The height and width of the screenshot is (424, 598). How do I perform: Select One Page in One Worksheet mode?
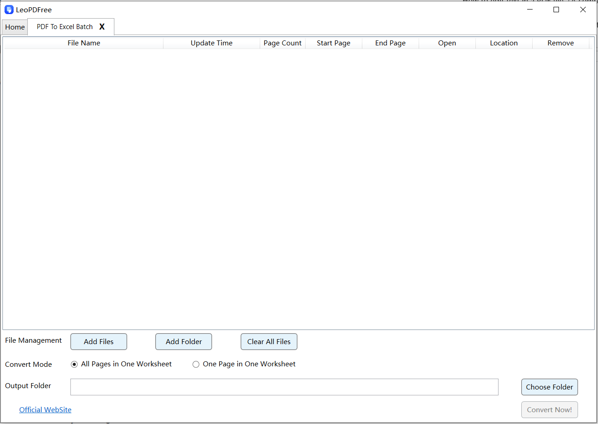click(196, 364)
